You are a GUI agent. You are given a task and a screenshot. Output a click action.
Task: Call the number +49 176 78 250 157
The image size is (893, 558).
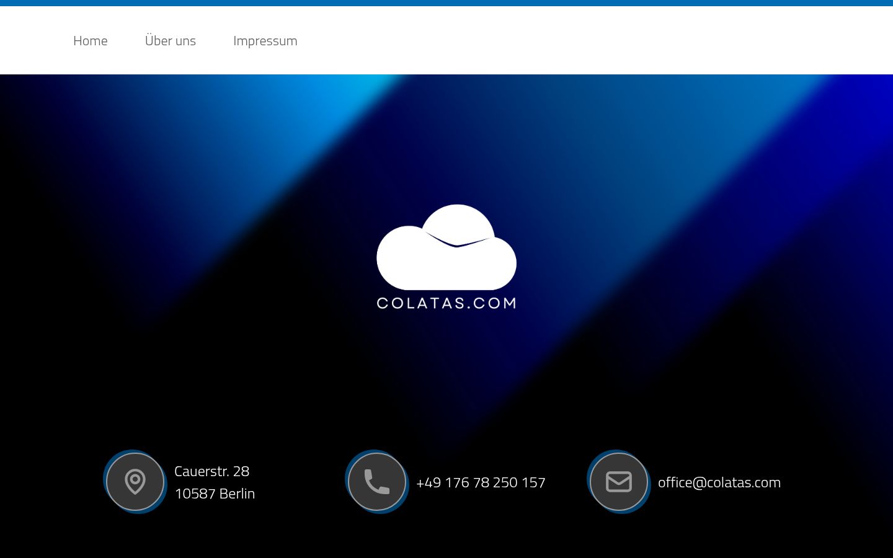coord(481,482)
